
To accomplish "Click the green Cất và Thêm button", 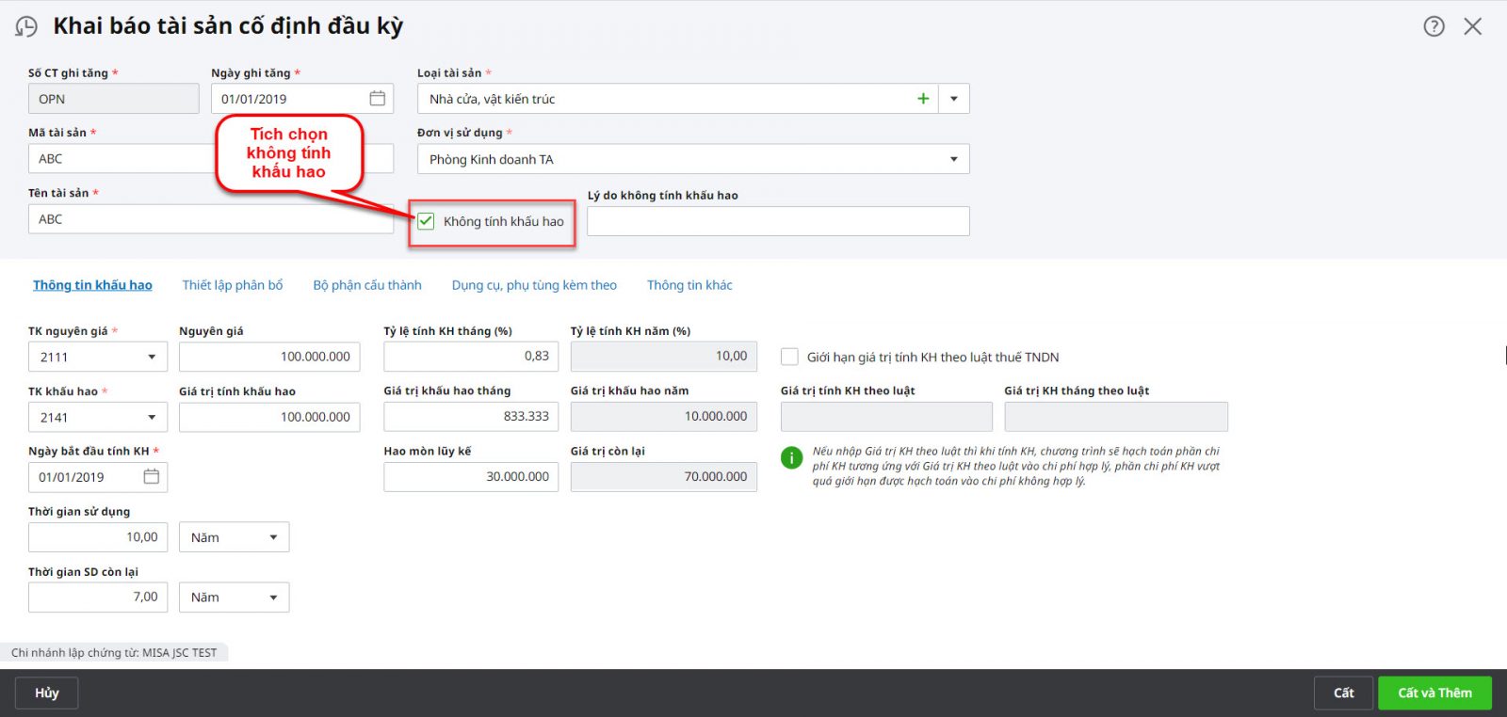I will tap(1434, 693).
